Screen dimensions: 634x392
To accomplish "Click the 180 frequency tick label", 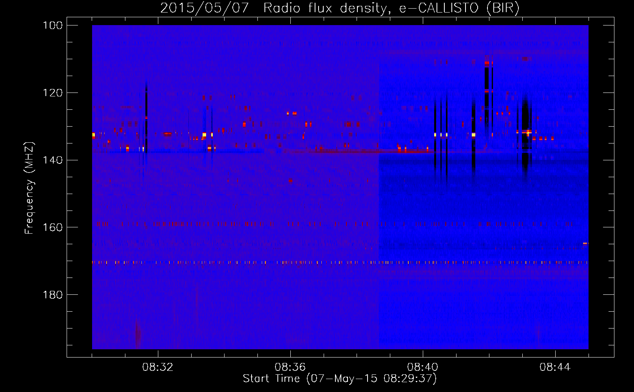I will [53, 295].
